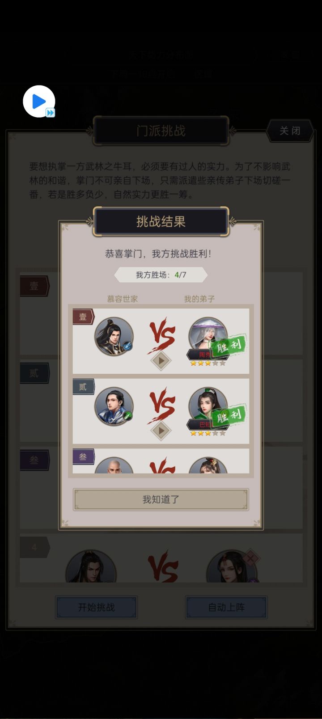This screenshot has width=322, height=719.
Task: Click the 我知道了 confirm button
Action: pos(161,499)
